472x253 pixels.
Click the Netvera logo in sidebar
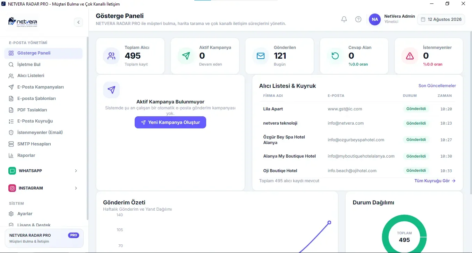tap(23, 22)
